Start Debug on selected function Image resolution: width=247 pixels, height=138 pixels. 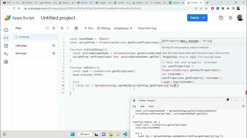click(104, 28)
